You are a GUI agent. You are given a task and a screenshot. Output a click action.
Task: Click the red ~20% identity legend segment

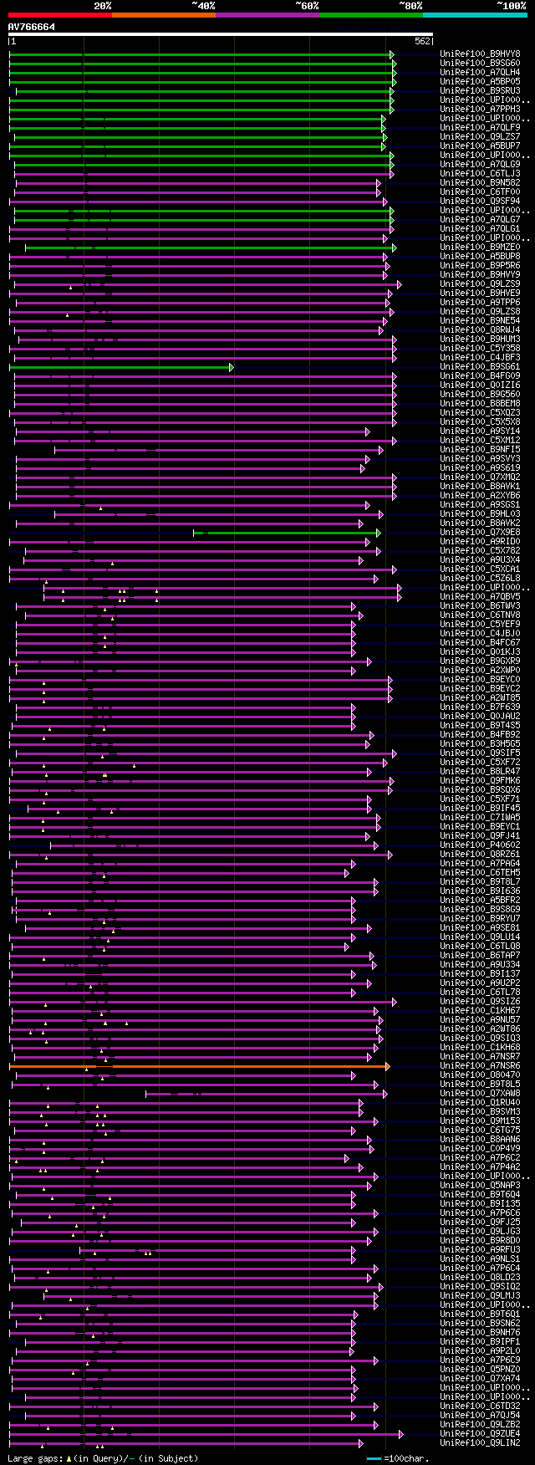pyautogui.click(x=60, y=15)
